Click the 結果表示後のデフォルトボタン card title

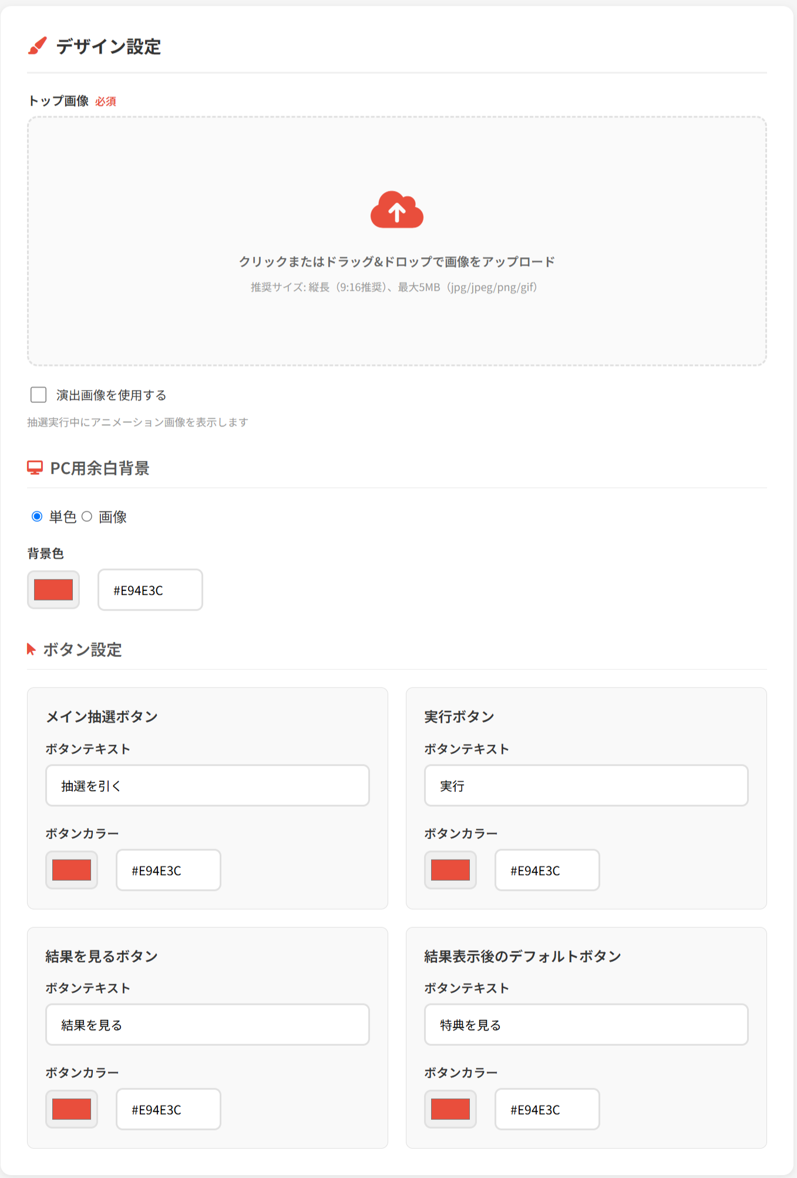523,957
